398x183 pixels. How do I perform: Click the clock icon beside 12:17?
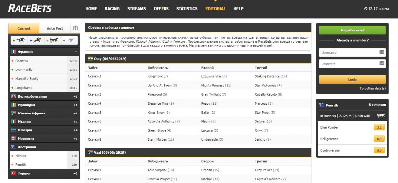(x=366, y=9)
